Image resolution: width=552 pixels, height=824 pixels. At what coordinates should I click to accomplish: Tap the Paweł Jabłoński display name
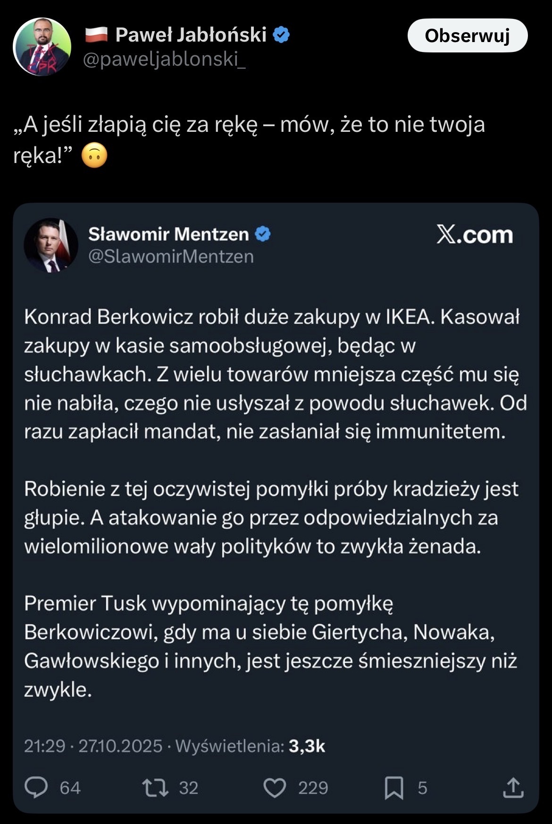click(191, 35)
